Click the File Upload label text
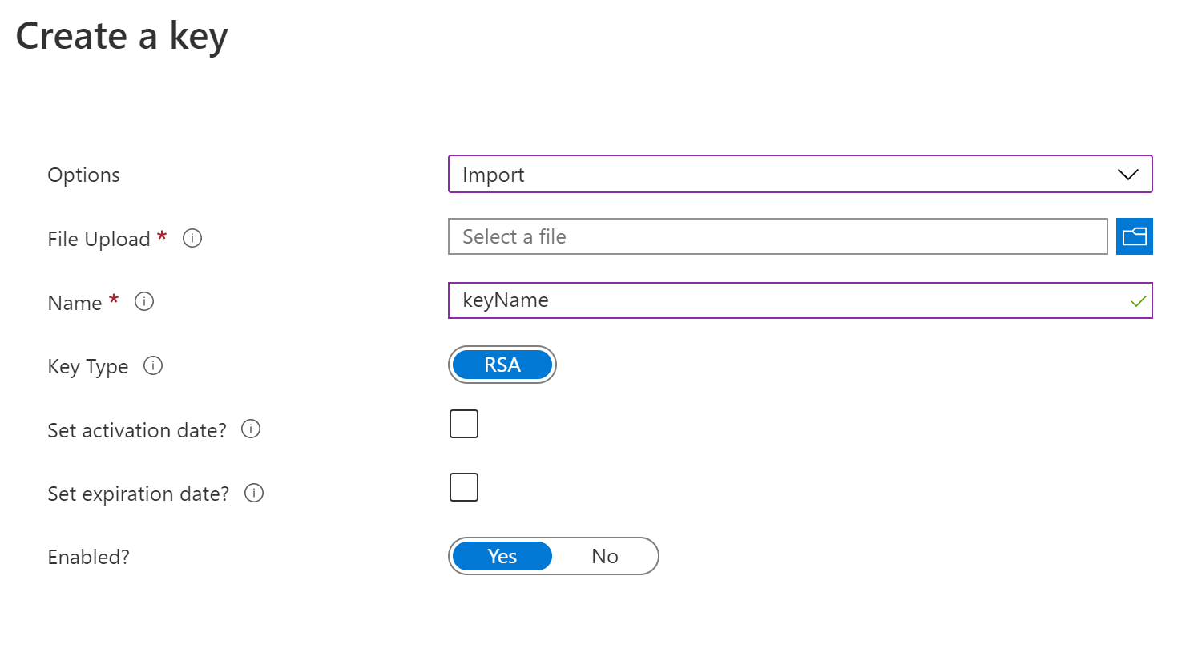This screenshot has width=1202, height=645. (x=99, y=239)
